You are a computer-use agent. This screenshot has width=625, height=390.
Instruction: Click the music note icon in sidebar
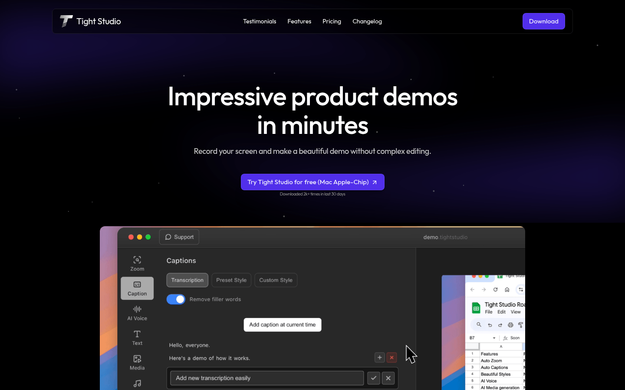click(137, 383)
